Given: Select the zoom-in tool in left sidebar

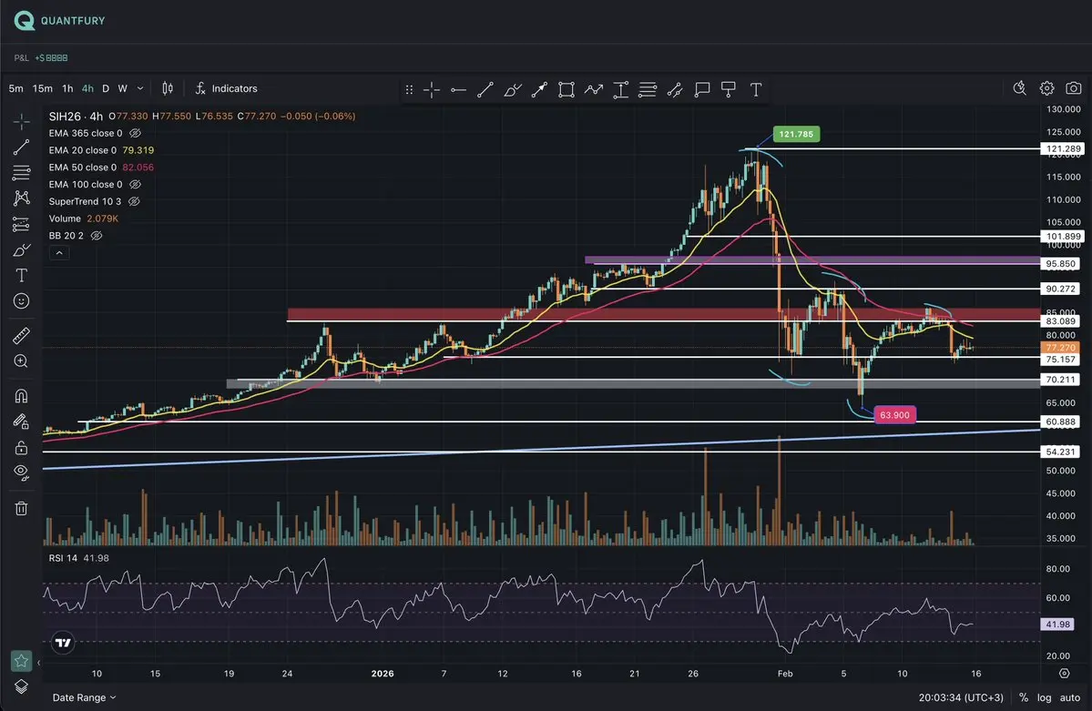Looking at the screenshot, I should [22, 361].
